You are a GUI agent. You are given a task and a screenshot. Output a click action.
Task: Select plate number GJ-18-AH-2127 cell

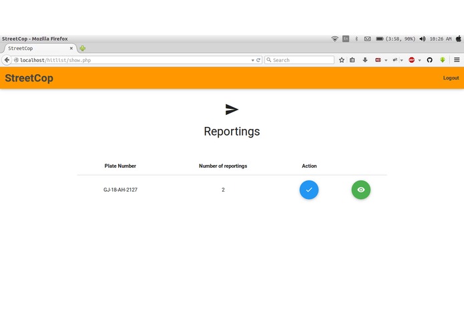click(120, 190)
